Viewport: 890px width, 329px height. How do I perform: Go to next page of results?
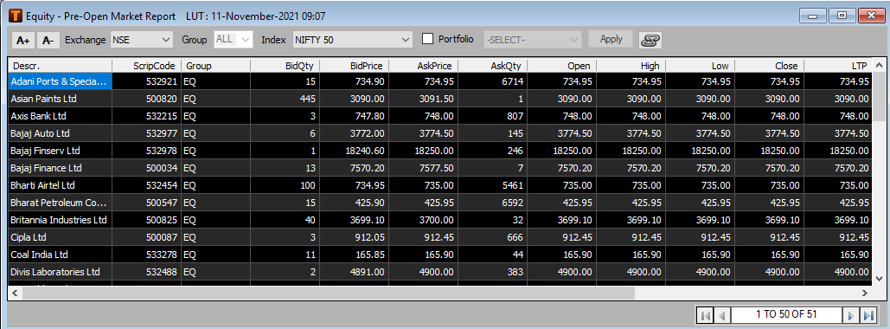851,315
